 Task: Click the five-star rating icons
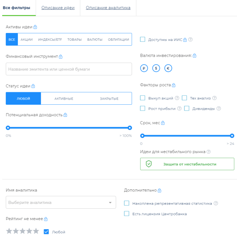[22, 231]
